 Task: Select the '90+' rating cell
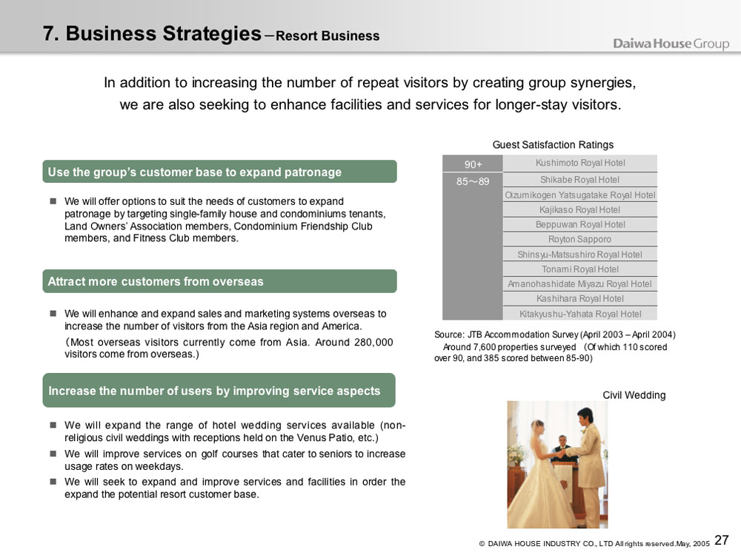coord(473,164)
